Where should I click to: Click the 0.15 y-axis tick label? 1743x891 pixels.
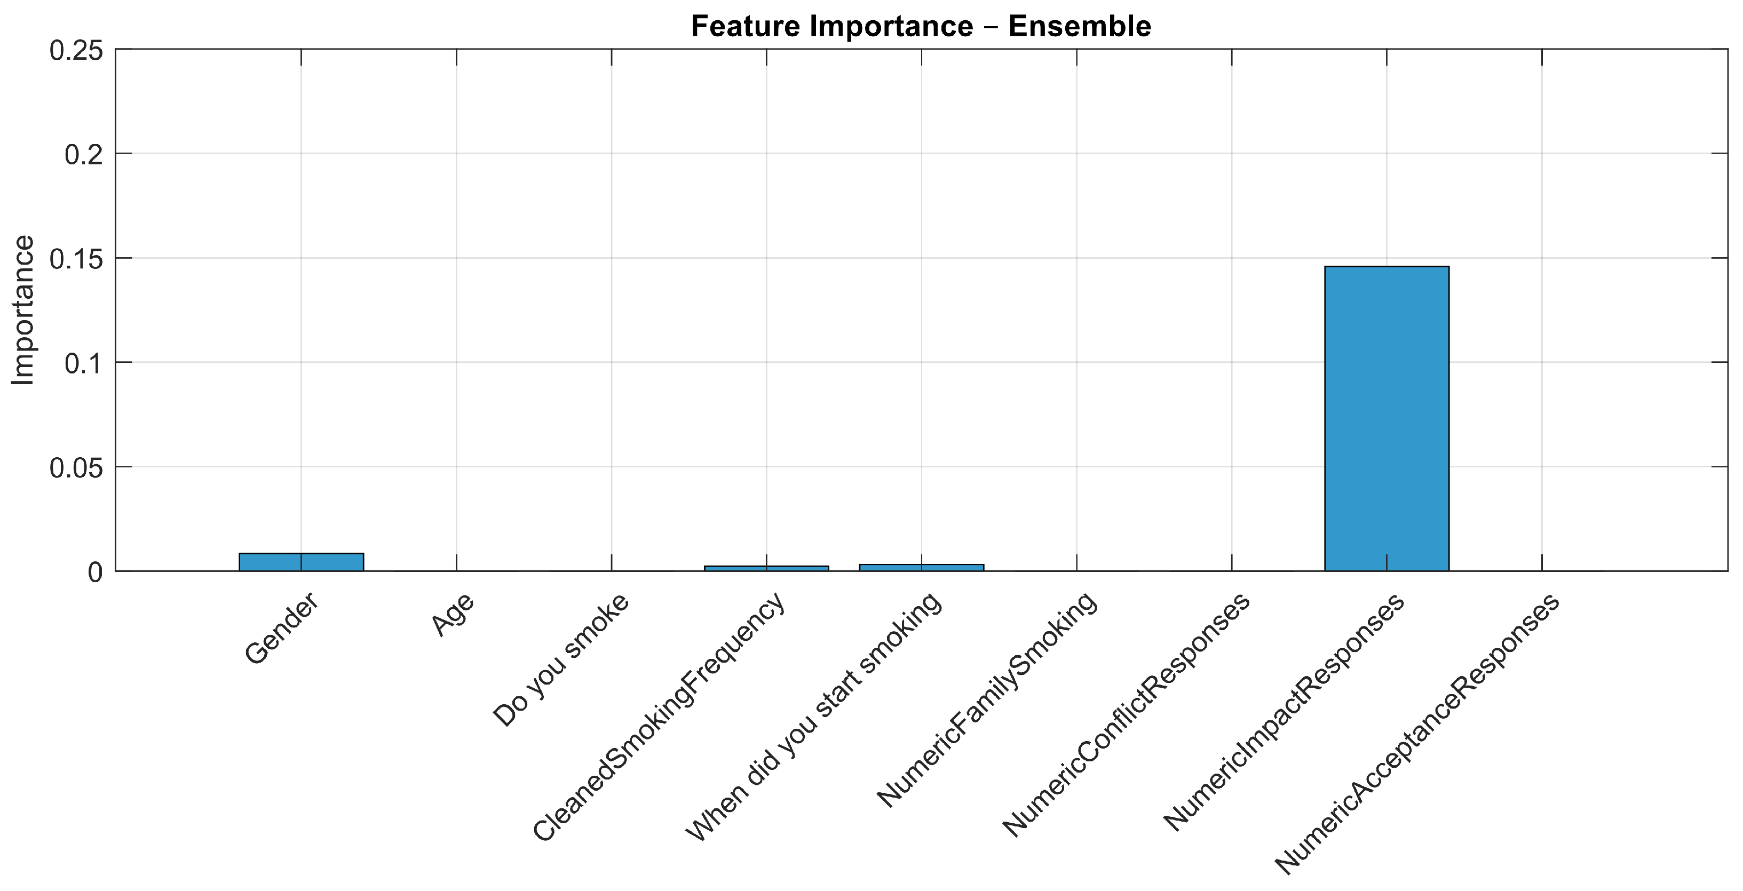pos(76,259)
